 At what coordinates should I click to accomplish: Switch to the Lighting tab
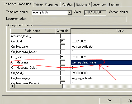click(x=114, y=4)
